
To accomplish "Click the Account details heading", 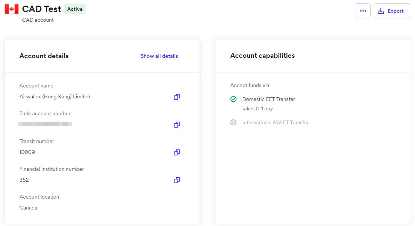I will click(x=44, y=56).
